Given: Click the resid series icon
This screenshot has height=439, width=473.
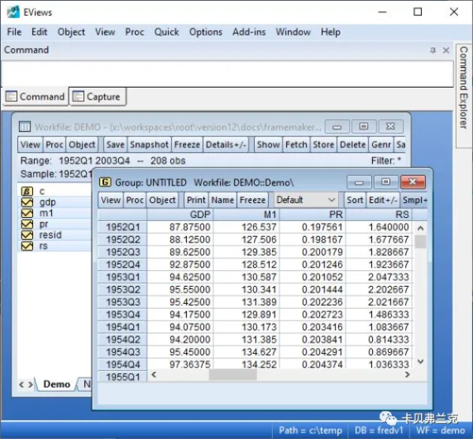Looking at the screenshot, I should pyautogui.click(x=26, y=235).
